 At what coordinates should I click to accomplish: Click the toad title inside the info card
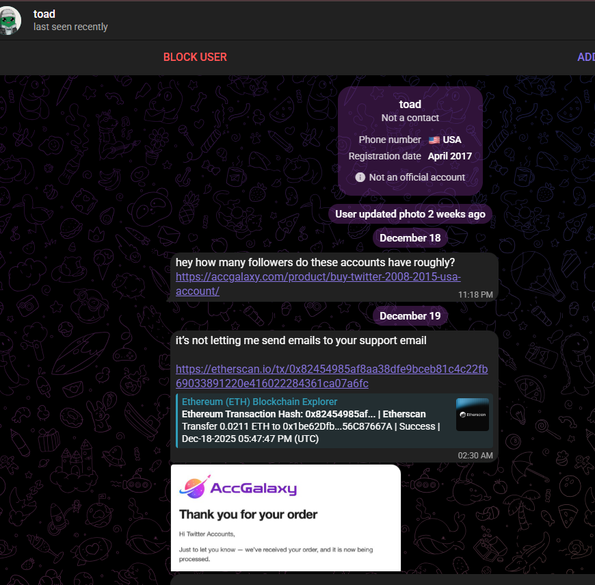[410, 104]
